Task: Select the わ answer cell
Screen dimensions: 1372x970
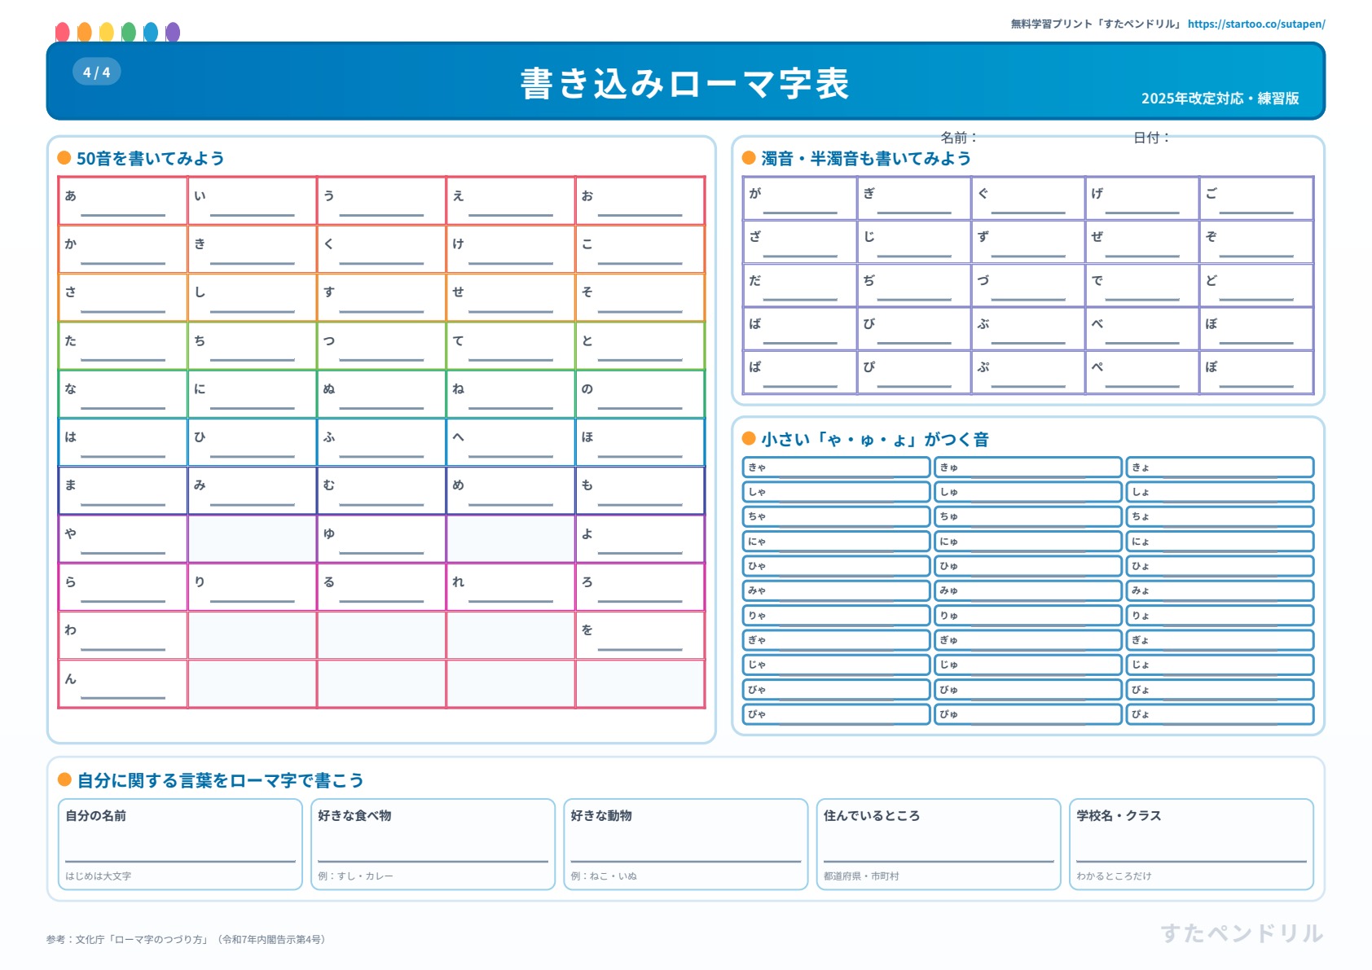Action: 123,634
